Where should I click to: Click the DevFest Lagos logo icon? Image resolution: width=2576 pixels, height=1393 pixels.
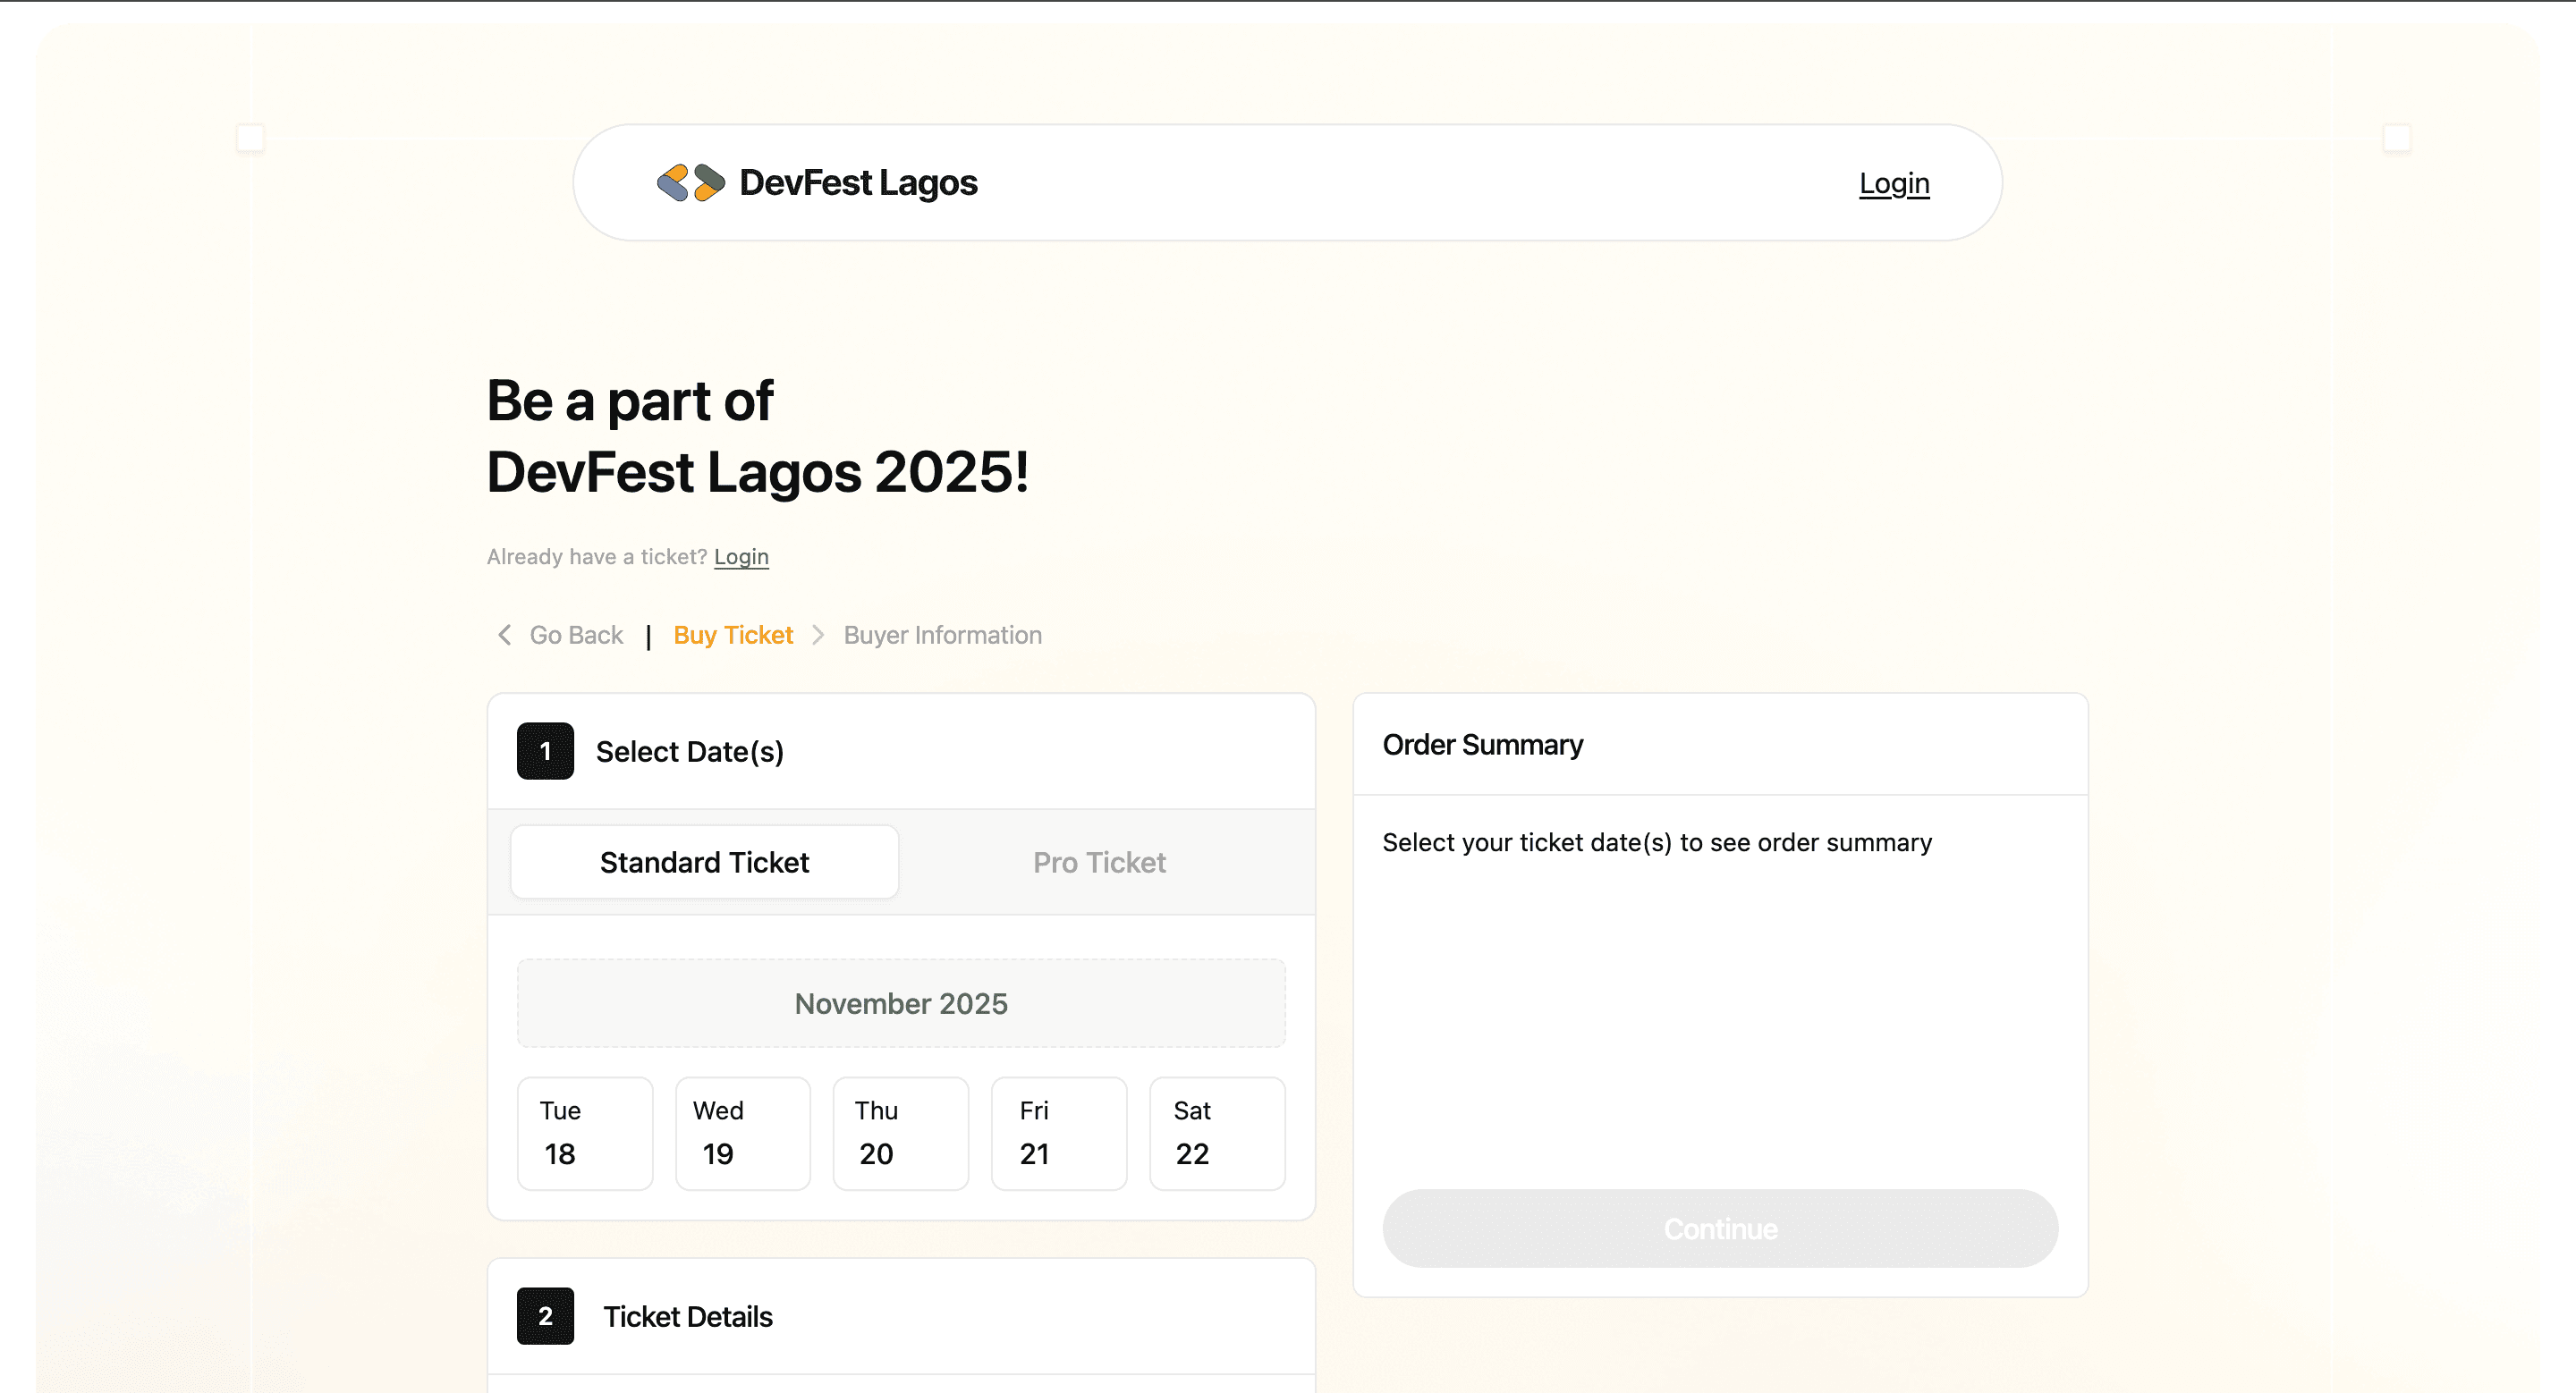pyautogui.click(x=690, y=183)
